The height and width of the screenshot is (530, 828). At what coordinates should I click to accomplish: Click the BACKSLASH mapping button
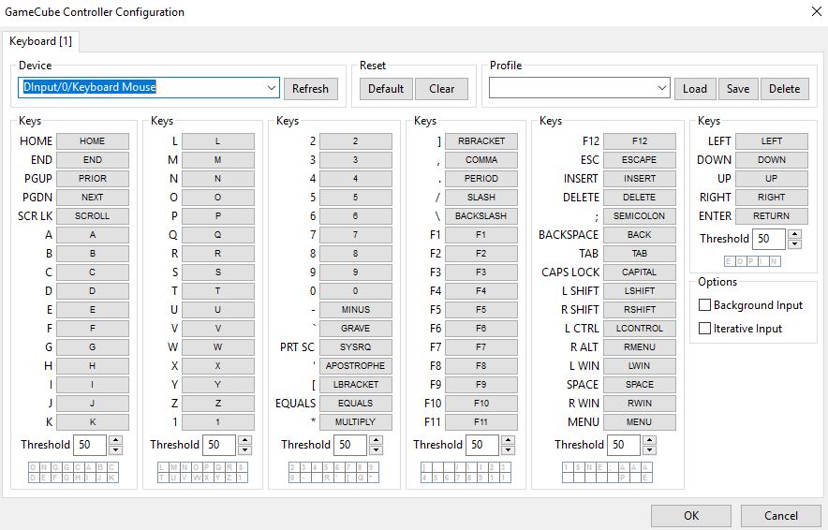pyautogui.click(x=481, y=216)
